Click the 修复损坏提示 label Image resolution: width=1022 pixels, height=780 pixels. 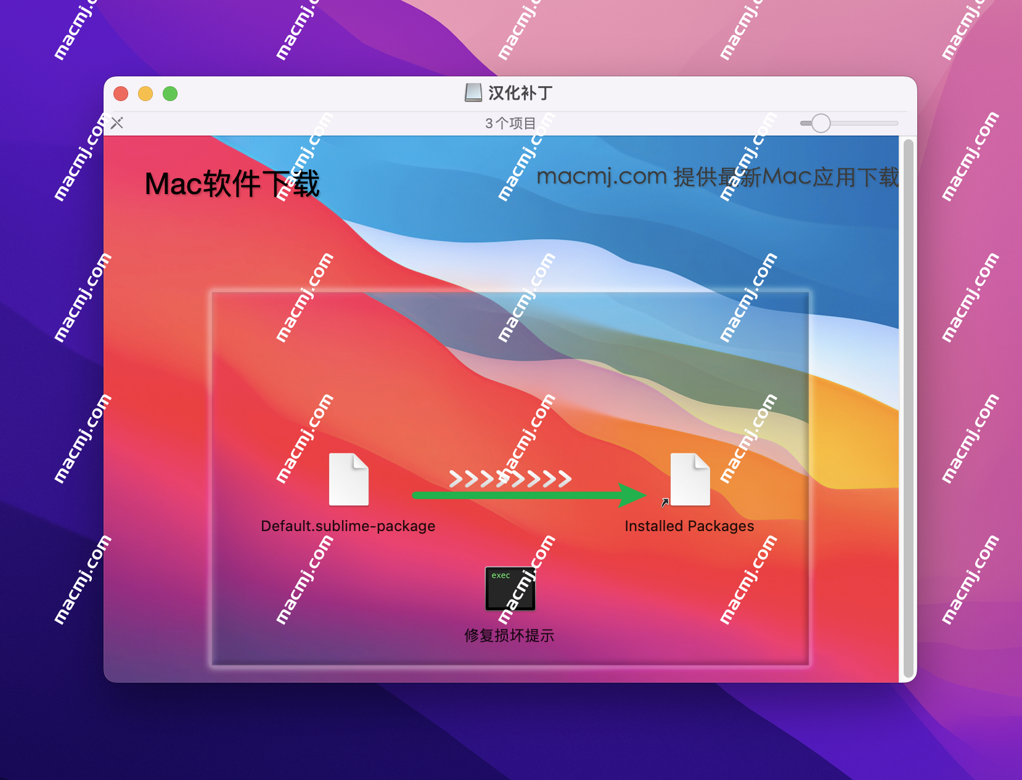pos(510,635)
